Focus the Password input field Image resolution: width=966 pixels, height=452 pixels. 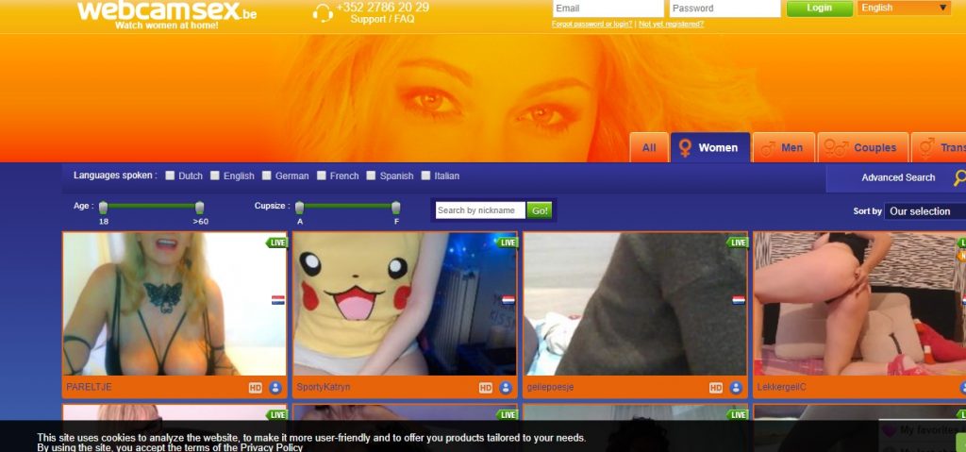click(725, 8)
